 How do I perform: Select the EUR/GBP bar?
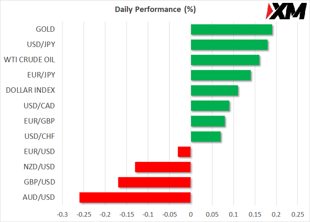coord(208,121)
